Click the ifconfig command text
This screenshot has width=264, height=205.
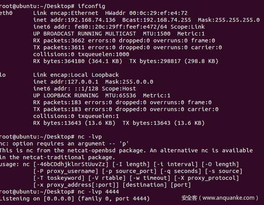[x=91, y=6]
